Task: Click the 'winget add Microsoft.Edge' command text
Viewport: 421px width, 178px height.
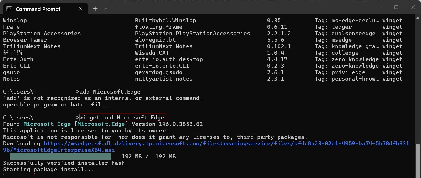Action: click(x=122, y=117)
